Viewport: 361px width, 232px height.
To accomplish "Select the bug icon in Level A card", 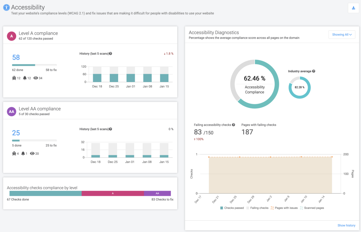I will pos(15,78).
